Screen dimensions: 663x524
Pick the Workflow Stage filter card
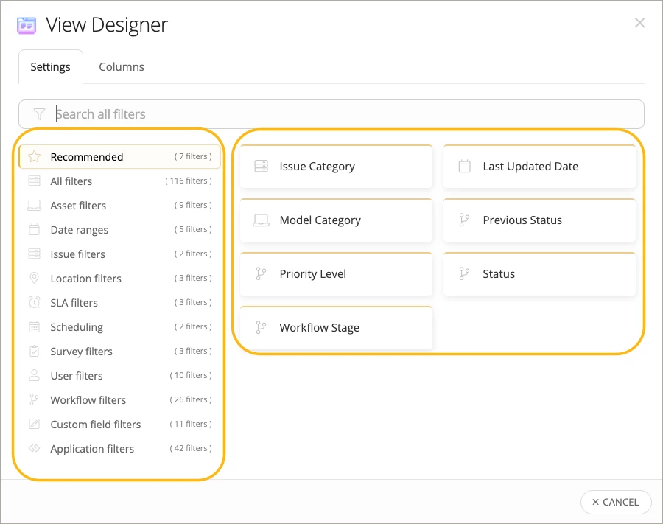click(x=336, y=328)
